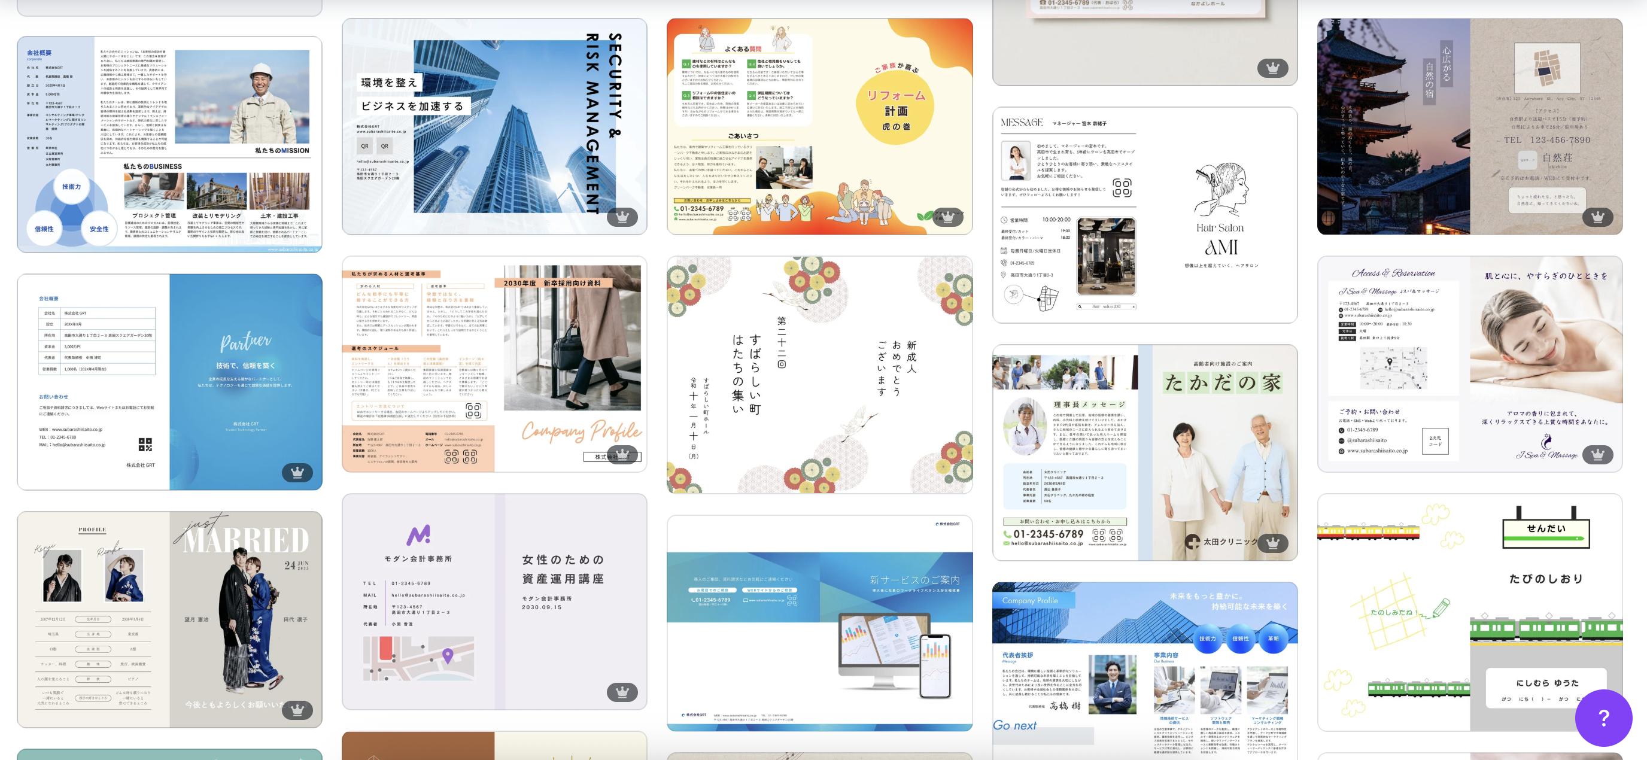The image size is (1647, 760).
Task: Click the crown badge on the 自然荘 ryokan template
Action: tap(1597, 217)
